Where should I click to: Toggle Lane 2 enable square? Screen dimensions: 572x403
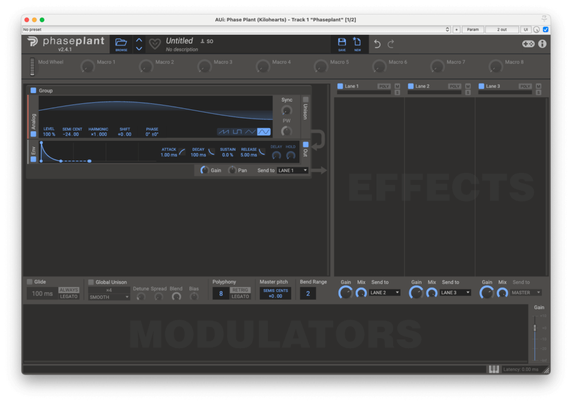tap(411, 87)
